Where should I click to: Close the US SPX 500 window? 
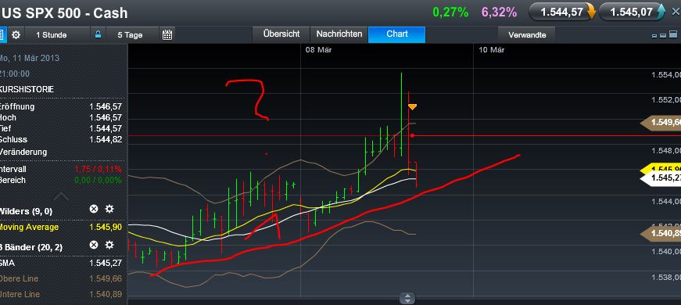click(x=675, y=12)
